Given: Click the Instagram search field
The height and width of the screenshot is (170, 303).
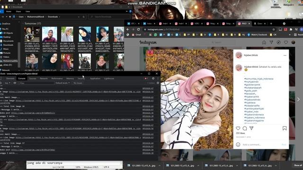Looking at the screenshot, I should click(217, 42).
